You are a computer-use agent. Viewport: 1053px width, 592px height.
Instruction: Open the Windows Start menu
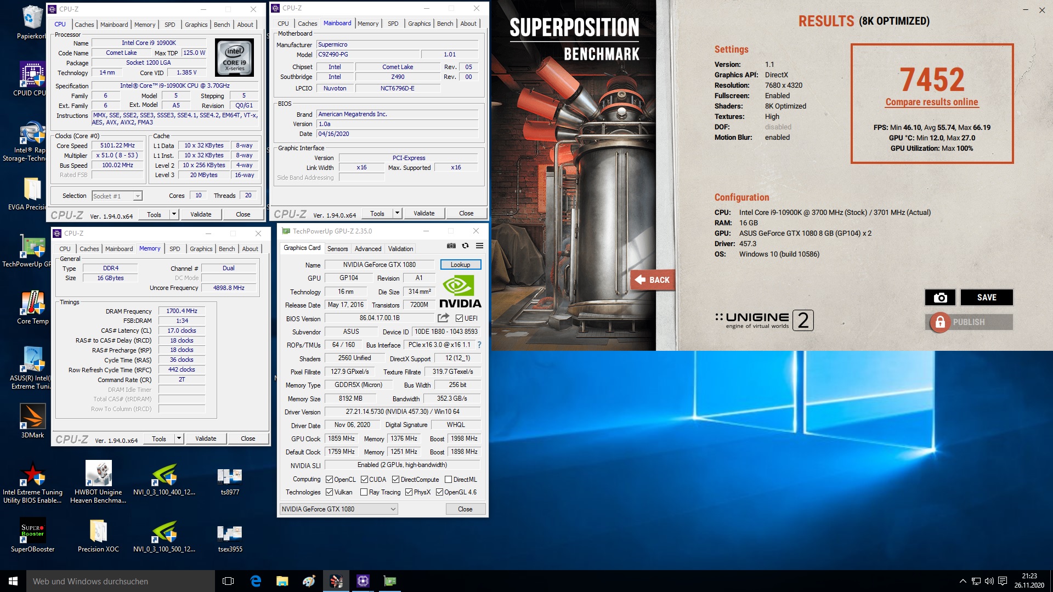(13, 581)
